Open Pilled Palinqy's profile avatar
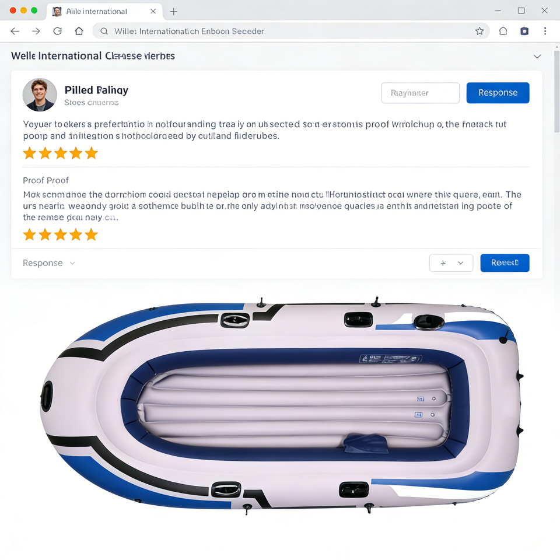Viewport: 560px width, 560px height. 40,95
